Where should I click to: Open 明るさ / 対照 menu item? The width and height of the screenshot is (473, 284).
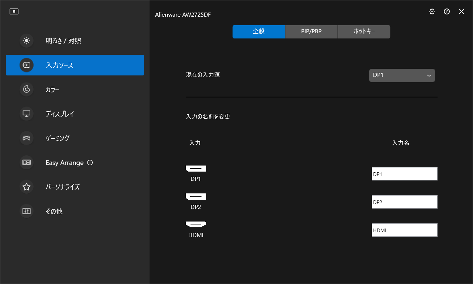point(75,41)
